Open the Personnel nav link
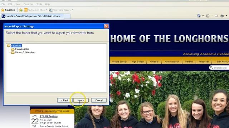This screenshot has height=128, width=229. (204, 62)
